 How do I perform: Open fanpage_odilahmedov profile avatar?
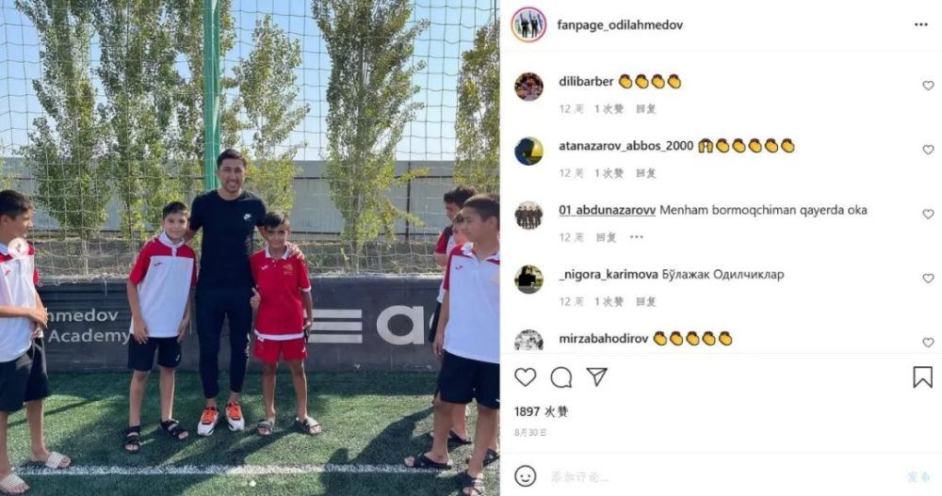pos(528,24)
